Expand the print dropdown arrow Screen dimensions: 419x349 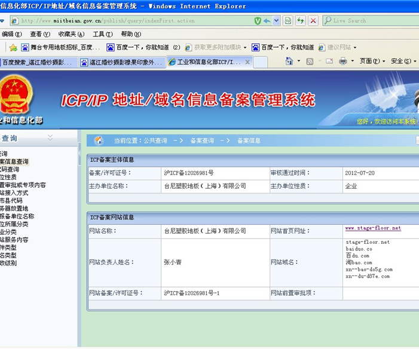(353, 61)
